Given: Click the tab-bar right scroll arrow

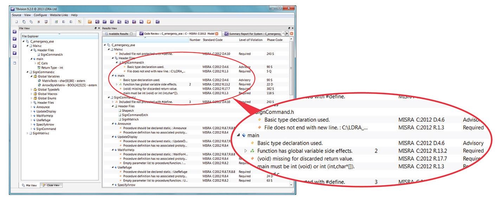Looking at the screenshot, I should (287, 34).
